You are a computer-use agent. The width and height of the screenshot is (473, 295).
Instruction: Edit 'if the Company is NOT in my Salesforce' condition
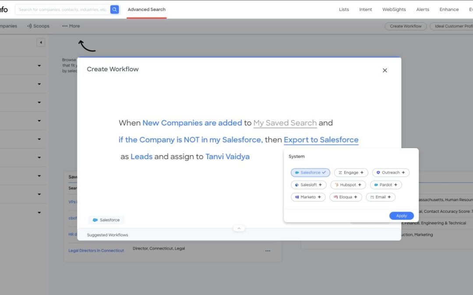click(x=190, y=140)
